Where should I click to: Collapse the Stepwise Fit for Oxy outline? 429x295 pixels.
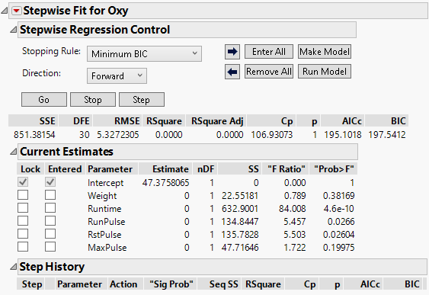click(5, 11)
